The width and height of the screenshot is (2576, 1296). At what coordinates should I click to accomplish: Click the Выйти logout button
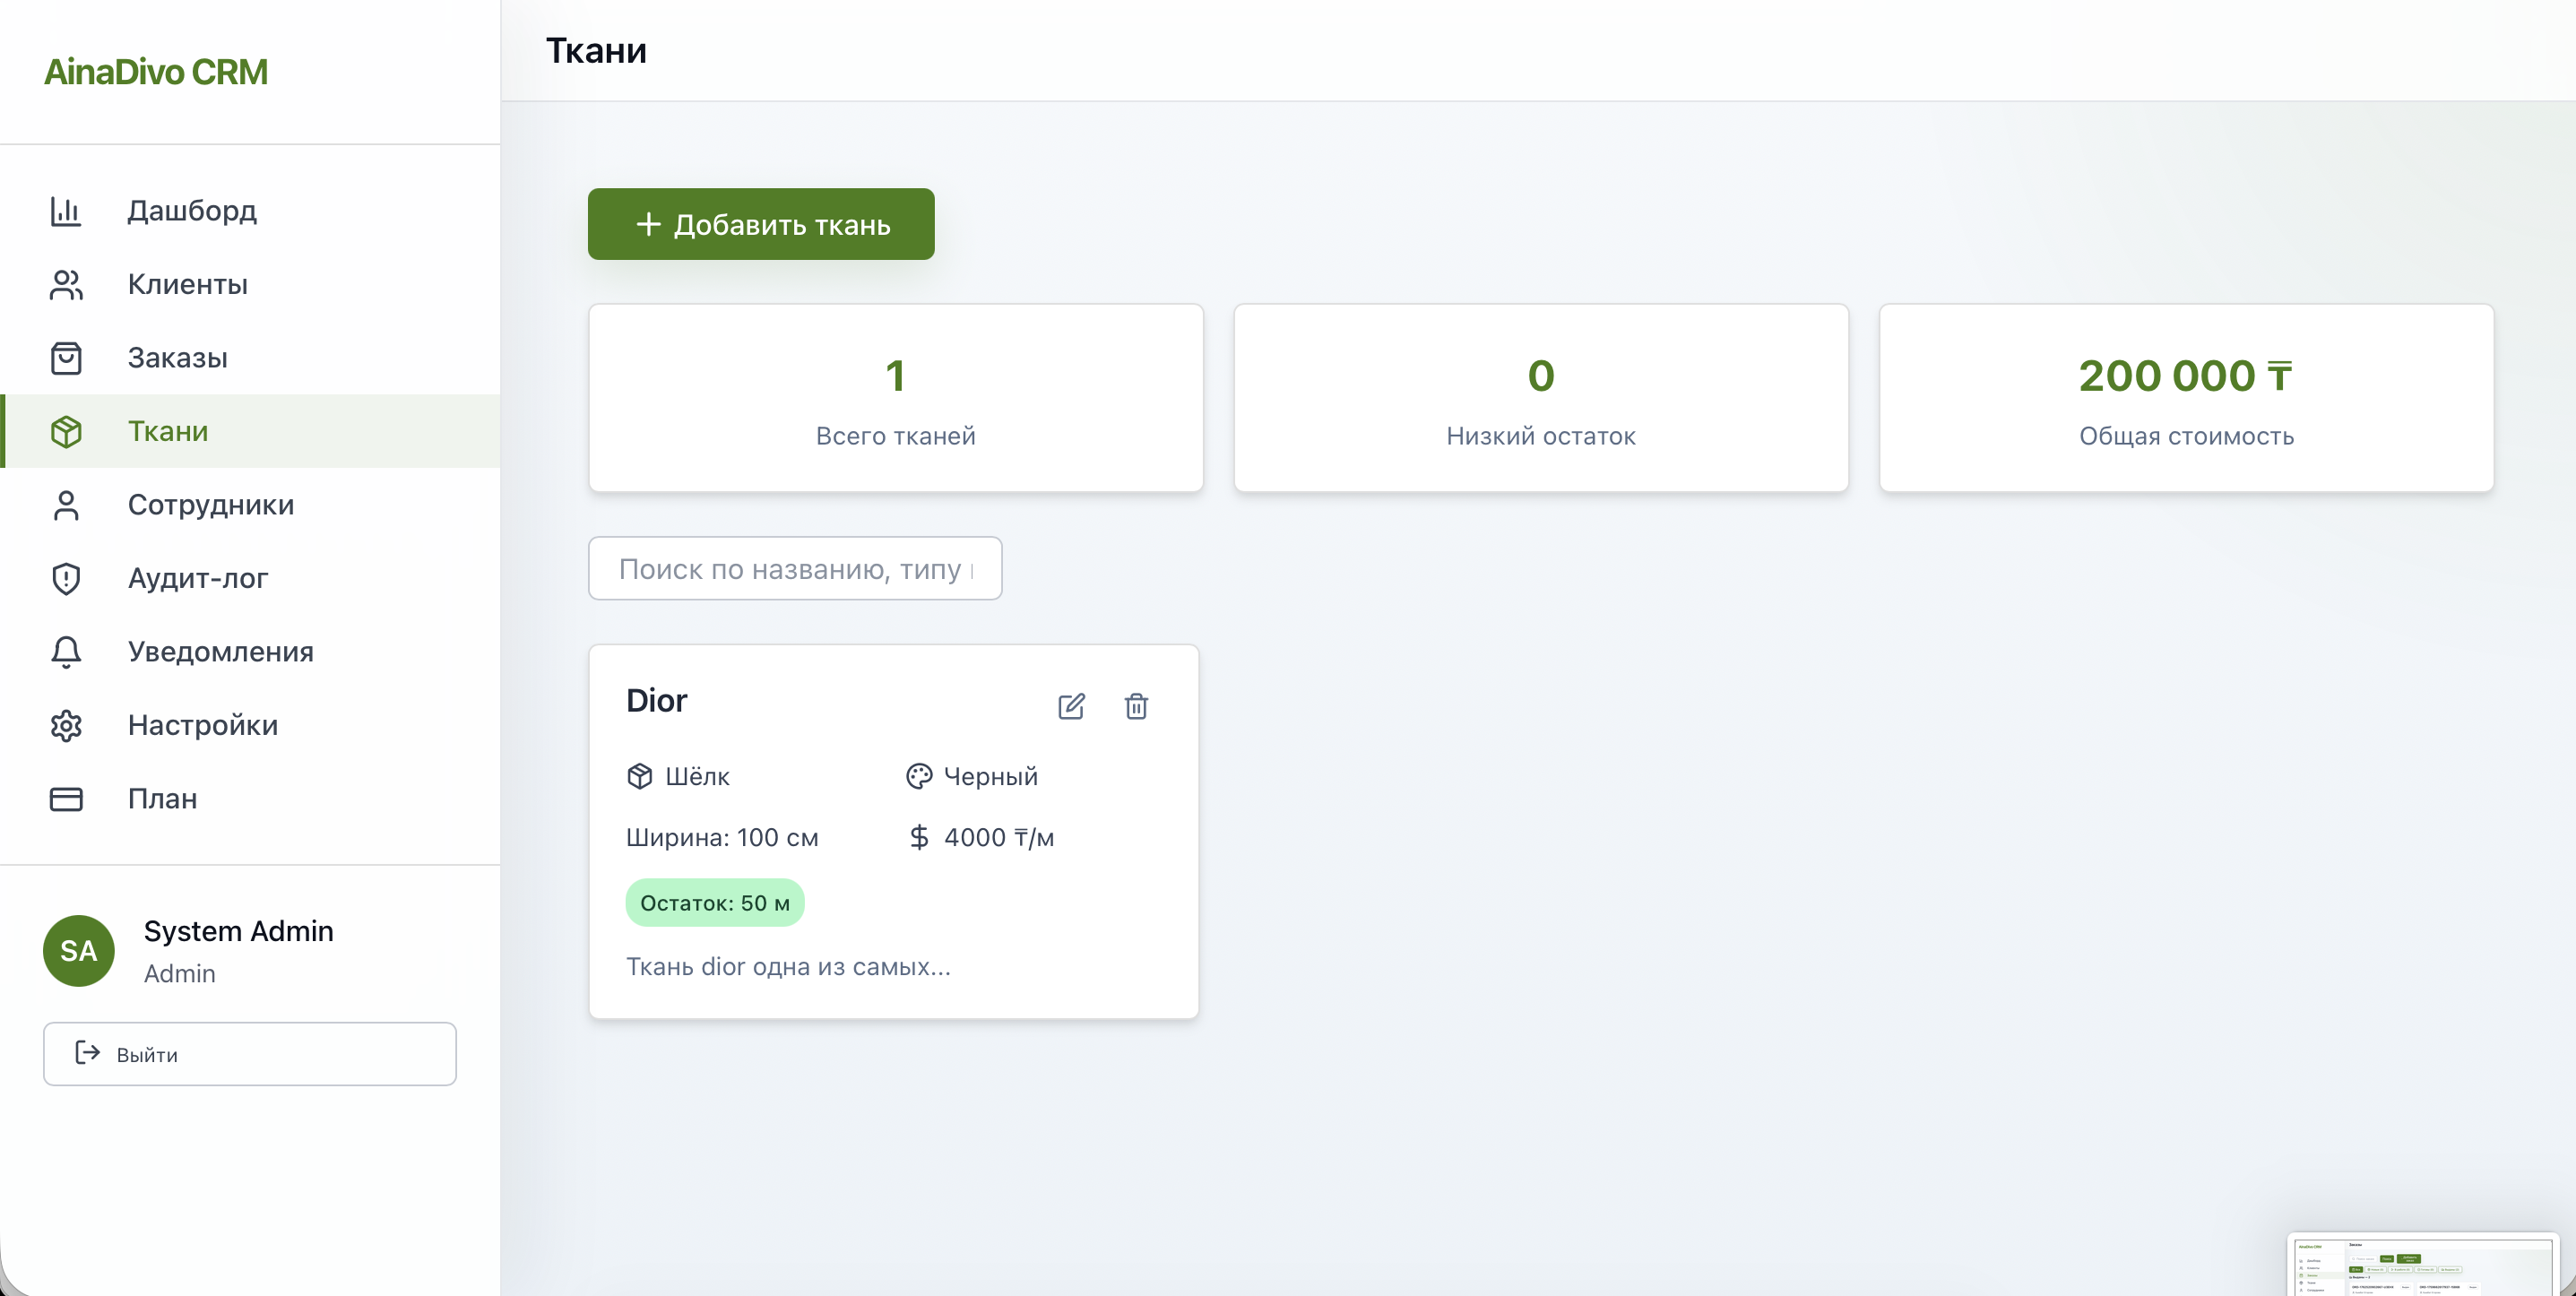pos(250,1054)
